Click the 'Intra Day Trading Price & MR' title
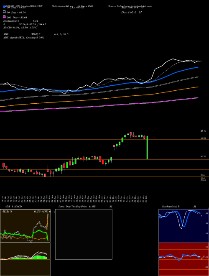The height and width of the screenshot is (276, 209). [77, 207]
